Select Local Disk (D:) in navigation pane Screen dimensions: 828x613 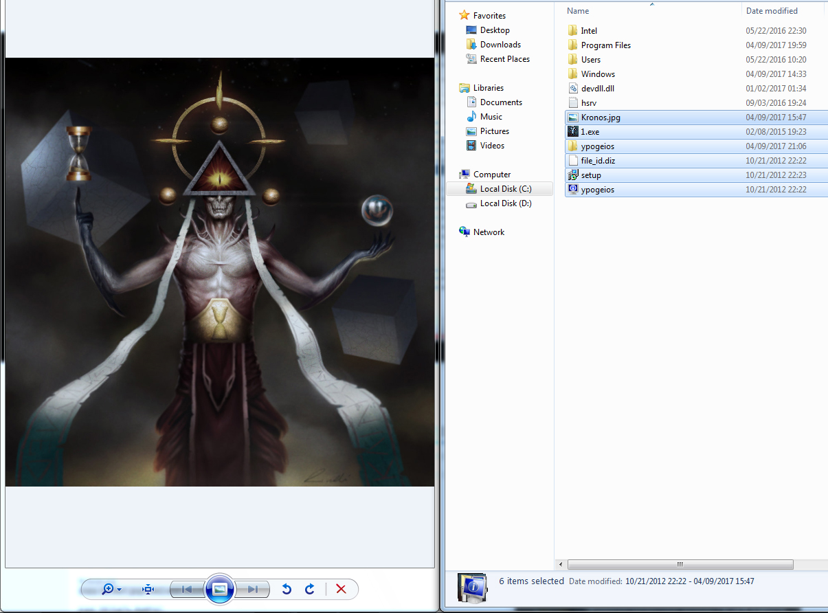point(507,203)
